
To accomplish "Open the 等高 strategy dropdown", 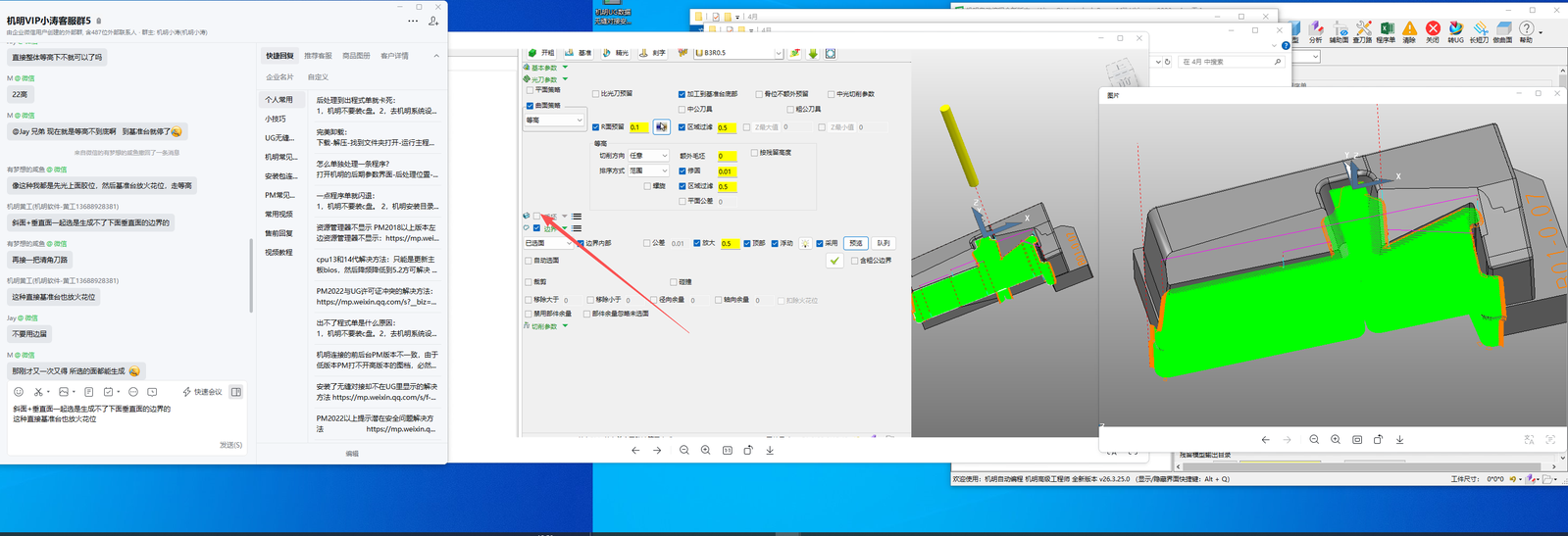I will [x=554, y=121].
